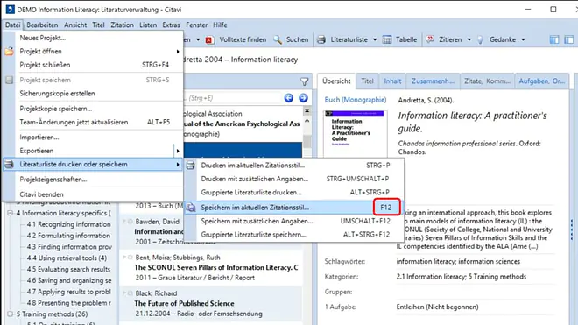Click the left layout pane icon
This screenshot has height=325, width=578.
coord(554,39)
